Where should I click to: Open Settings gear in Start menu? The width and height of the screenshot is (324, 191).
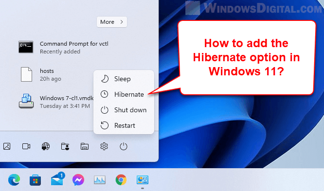click(104, 146)
